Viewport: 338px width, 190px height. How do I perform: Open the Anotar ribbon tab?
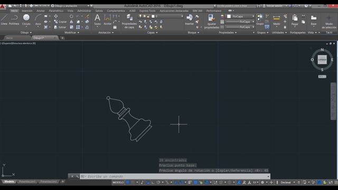click(x=41, y=11)
